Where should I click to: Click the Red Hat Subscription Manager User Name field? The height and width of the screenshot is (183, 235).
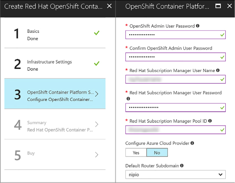[x=176, y=79]
